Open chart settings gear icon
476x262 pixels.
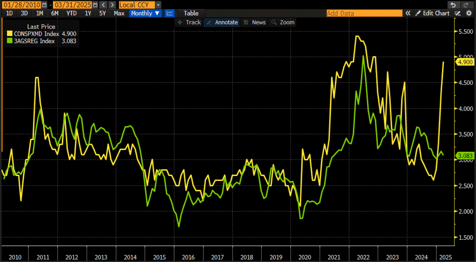(469, 13)
